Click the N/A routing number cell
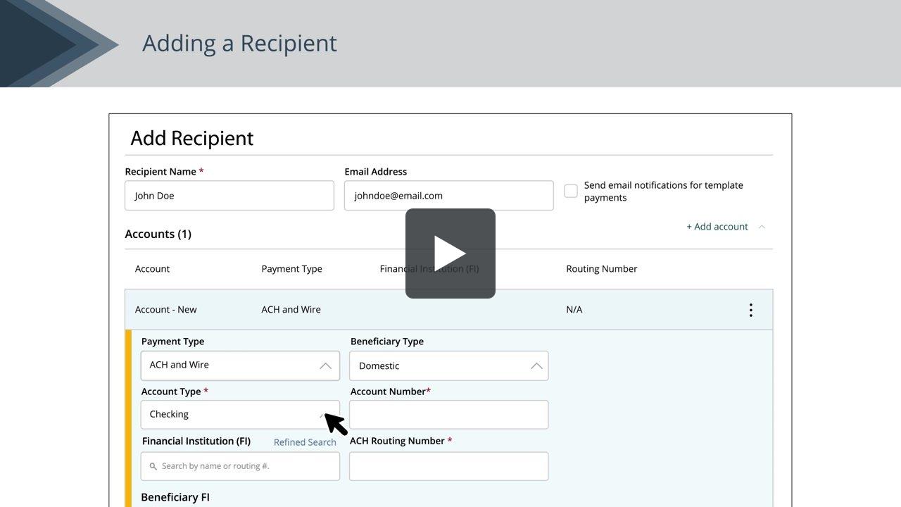Screen dimensions: 901x507 [574, 310]
